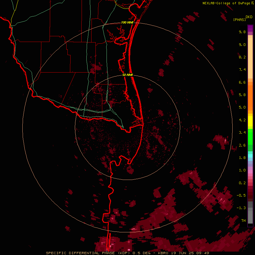Click the 5.8 legend value

pos(242,95)
